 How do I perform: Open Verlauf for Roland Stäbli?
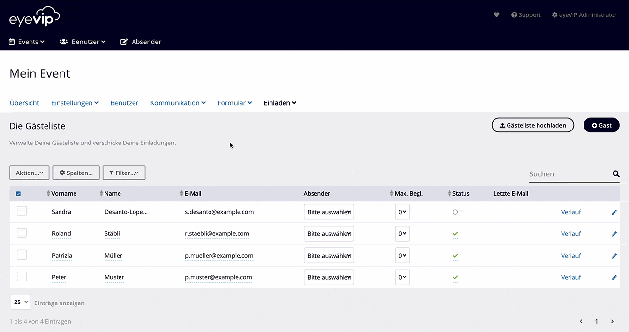(571, 233)
